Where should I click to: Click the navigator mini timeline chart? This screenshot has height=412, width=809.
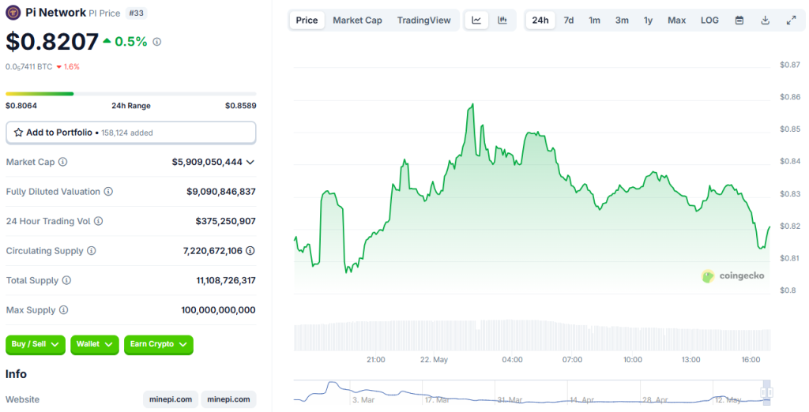[x=532, y=392]
